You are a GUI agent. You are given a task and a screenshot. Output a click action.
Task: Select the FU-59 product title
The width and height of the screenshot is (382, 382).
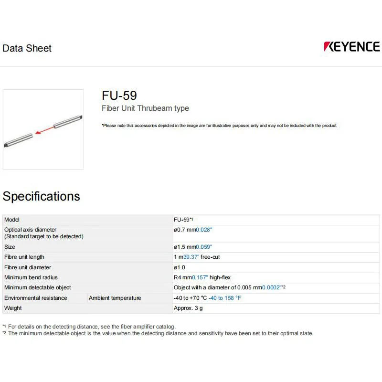pyautogui.click(x=119, y=95)
